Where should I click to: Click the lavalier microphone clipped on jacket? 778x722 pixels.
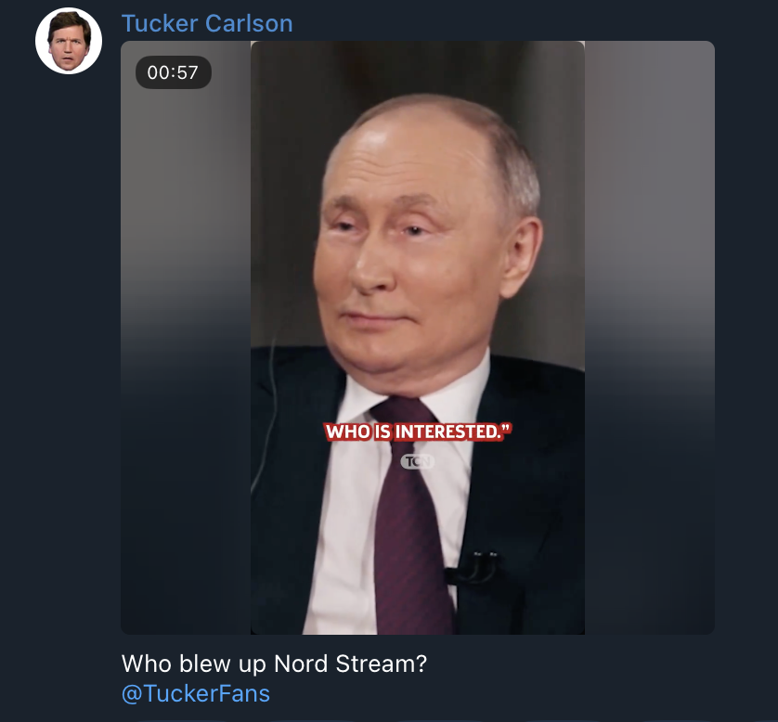(473, 568)
